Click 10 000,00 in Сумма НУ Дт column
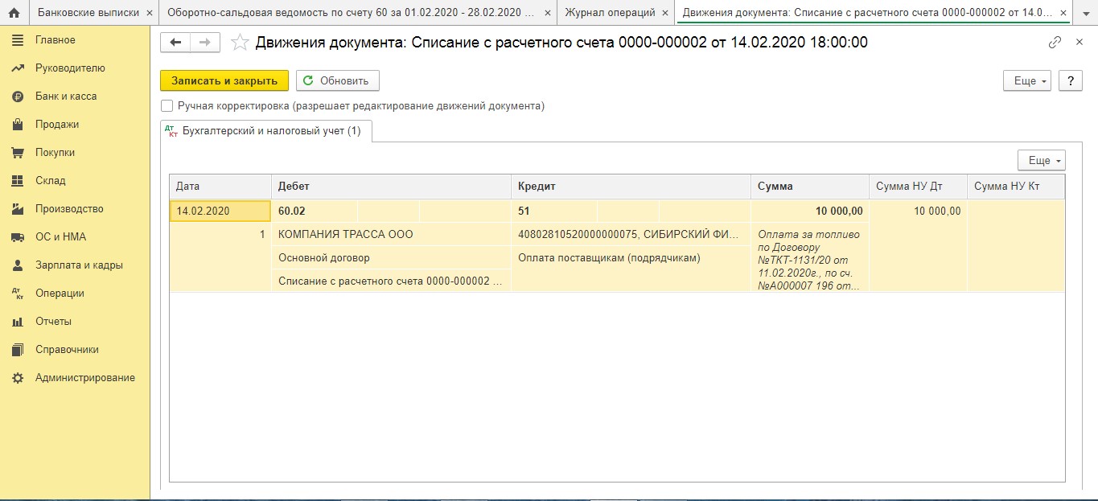 [918, 211]
